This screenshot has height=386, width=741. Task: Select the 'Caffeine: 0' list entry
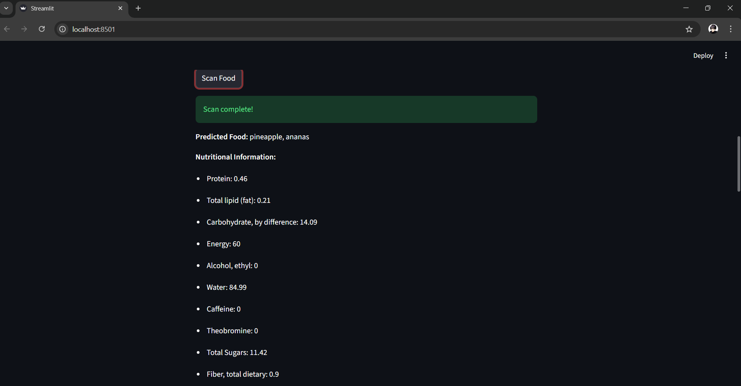coord(224,309)
